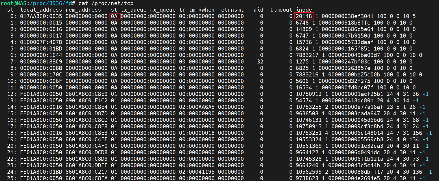Select remote address 6601A8C0:C217
This screenshot has height=181, width=439.
(87, 172)
